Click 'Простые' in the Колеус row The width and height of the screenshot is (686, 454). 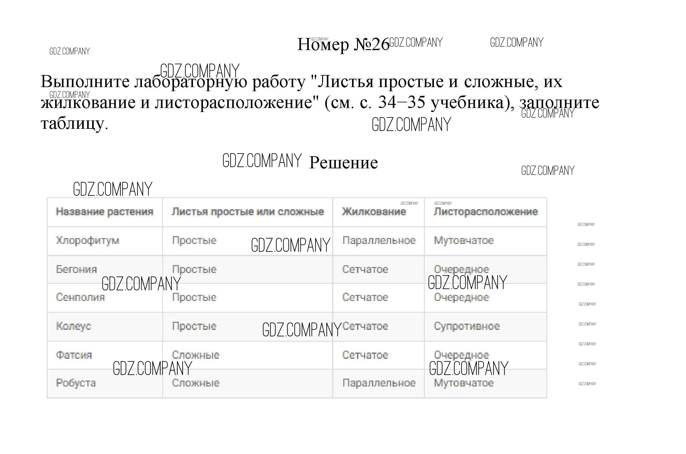pos(194,326)
